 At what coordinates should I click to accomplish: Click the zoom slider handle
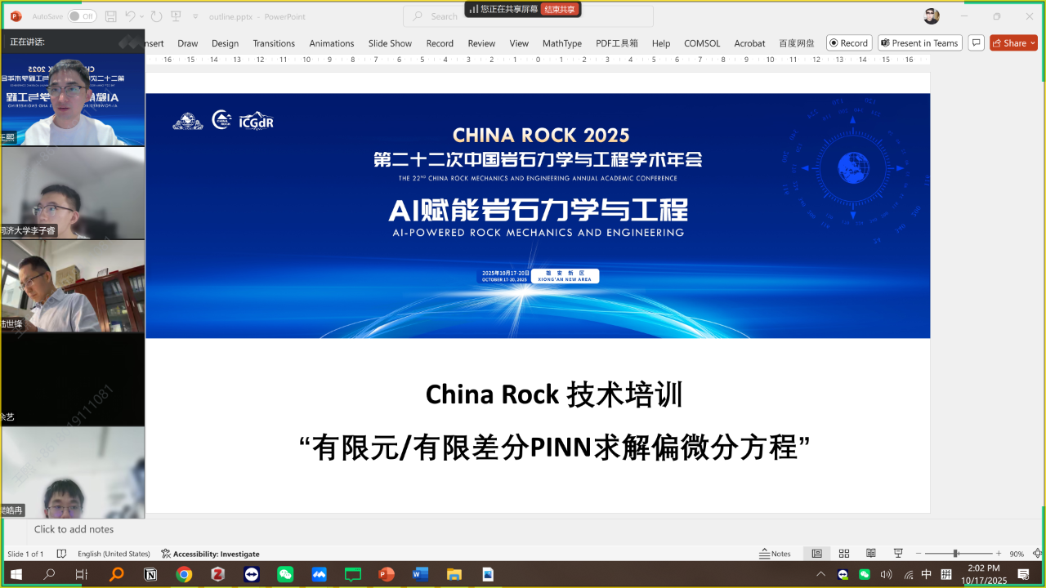pos(955,554)
